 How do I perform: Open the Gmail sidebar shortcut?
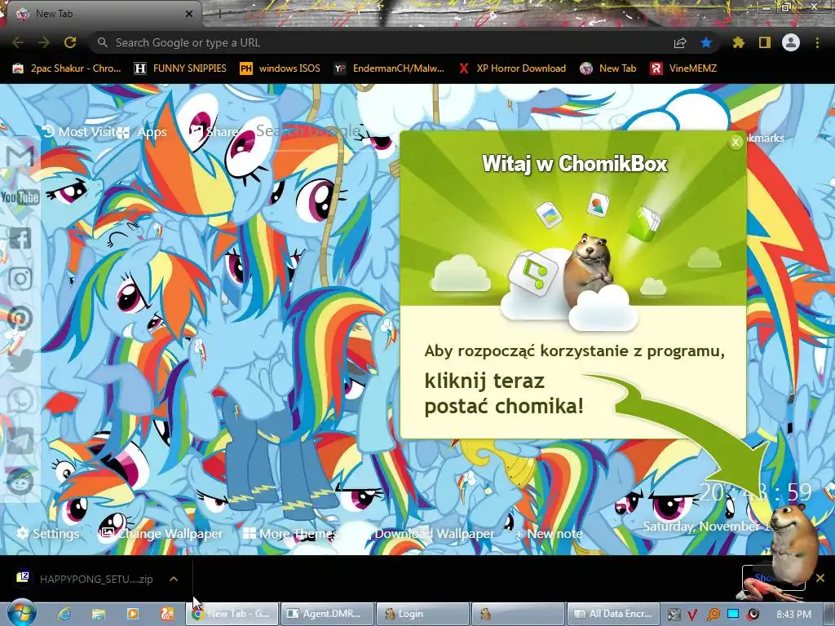pyautogui.click(x=20, y=156)
